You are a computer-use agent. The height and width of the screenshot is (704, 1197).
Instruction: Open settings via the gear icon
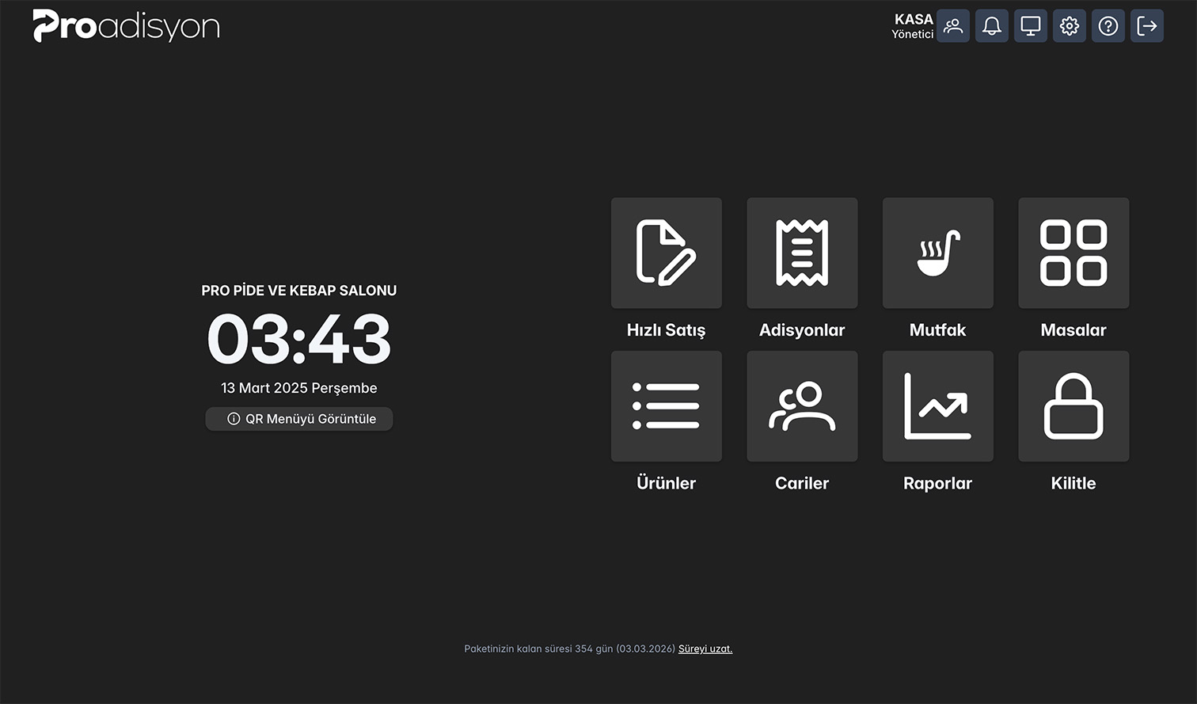point(1070,26)
